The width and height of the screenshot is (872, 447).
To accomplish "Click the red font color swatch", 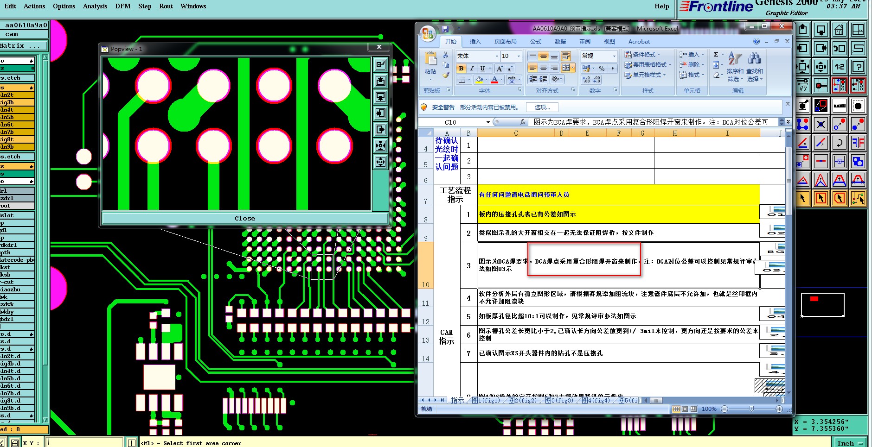I will (494, 80).
